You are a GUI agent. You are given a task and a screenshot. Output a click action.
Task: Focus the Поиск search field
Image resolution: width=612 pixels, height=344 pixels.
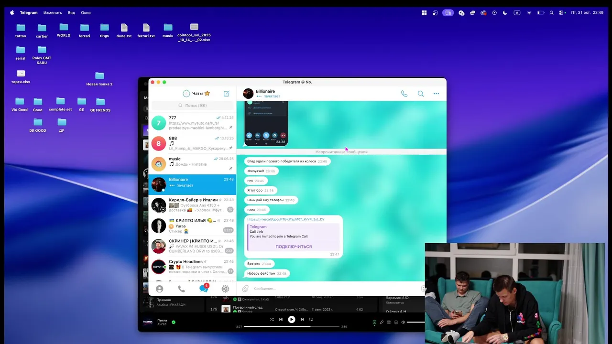pyautogui.click(x=192, y=105)
